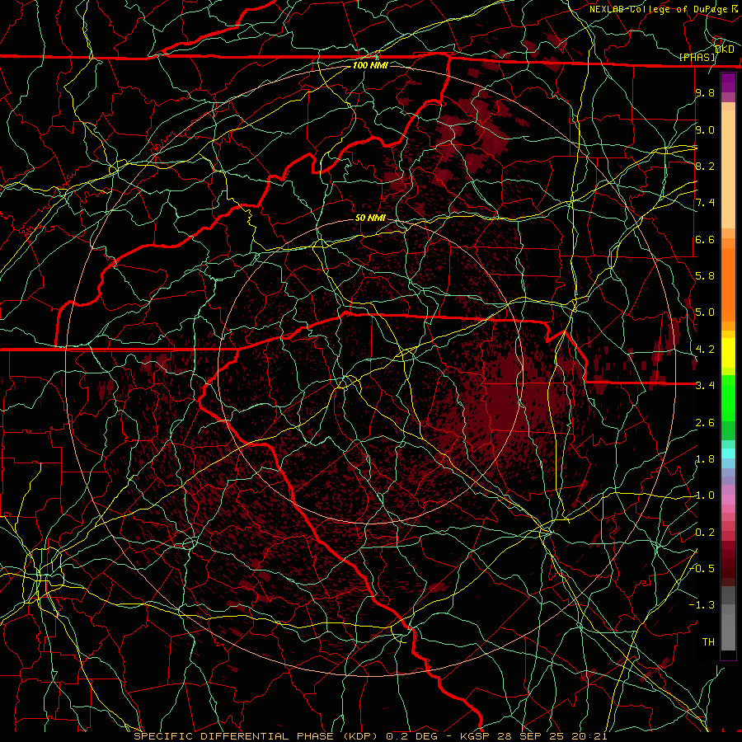742x742 pixels.
Task: Click the purple swatch at top of color scale
Action: [728, 82]
